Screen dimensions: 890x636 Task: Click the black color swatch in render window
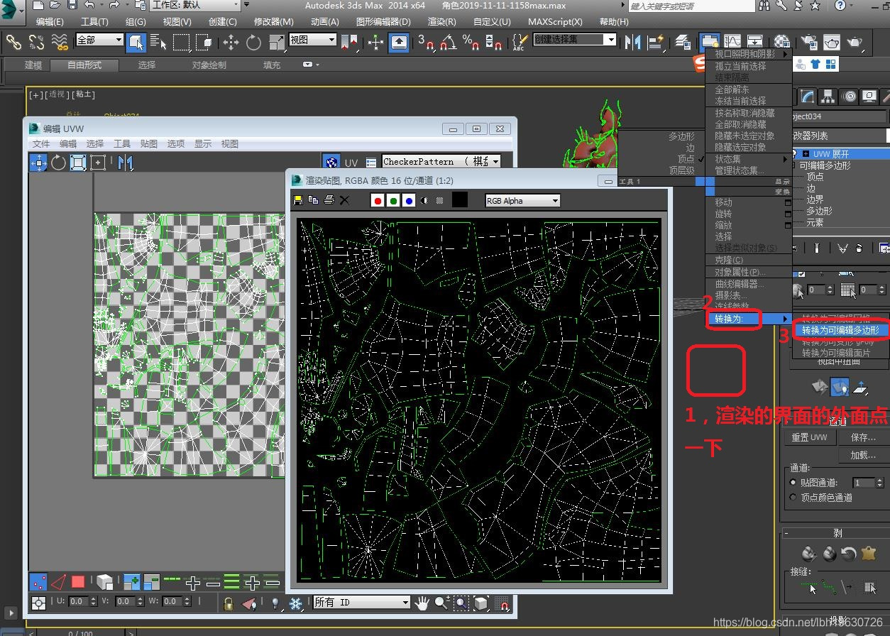coord(460,200)
